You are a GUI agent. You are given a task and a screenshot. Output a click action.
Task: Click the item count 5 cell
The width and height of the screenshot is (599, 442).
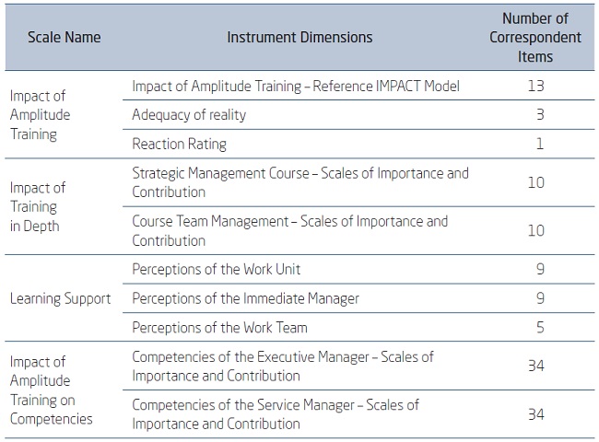[540, 327]
